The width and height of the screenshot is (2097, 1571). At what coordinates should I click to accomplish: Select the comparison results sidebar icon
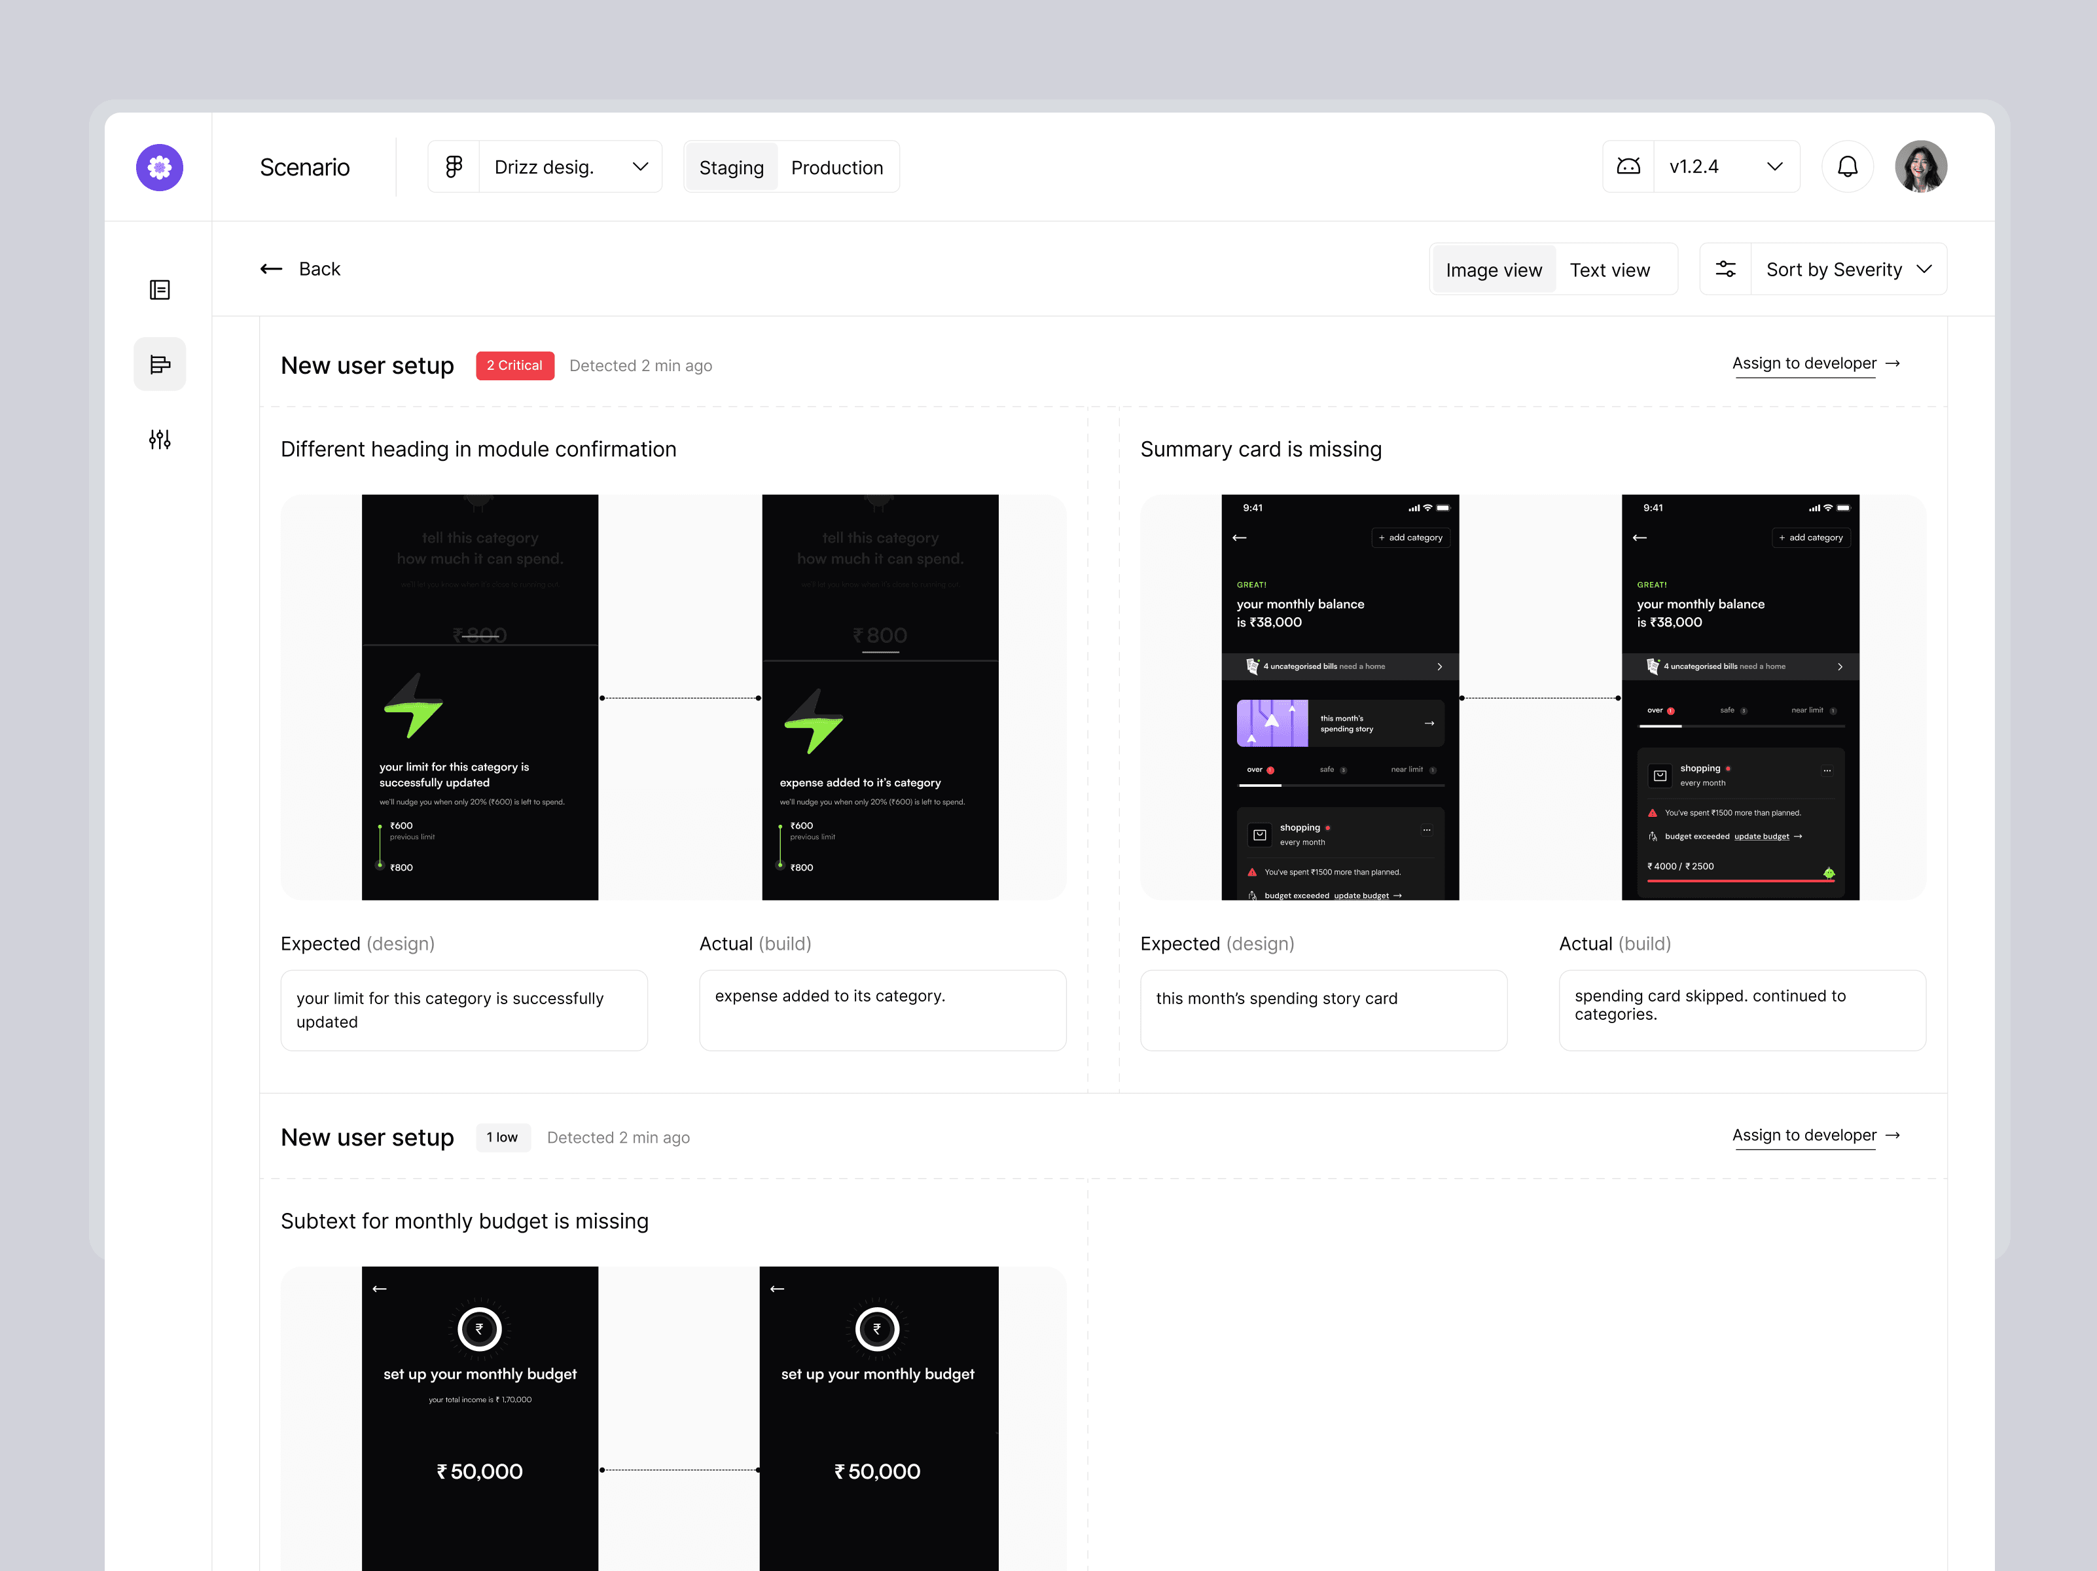pos(159,364)
